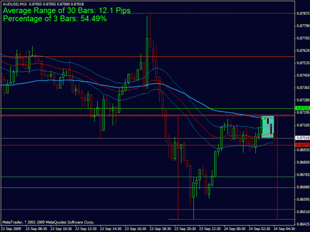This screenshot has height=232, width=310.
Task: Click the 0.87790 price axis label
Action: 303,26
